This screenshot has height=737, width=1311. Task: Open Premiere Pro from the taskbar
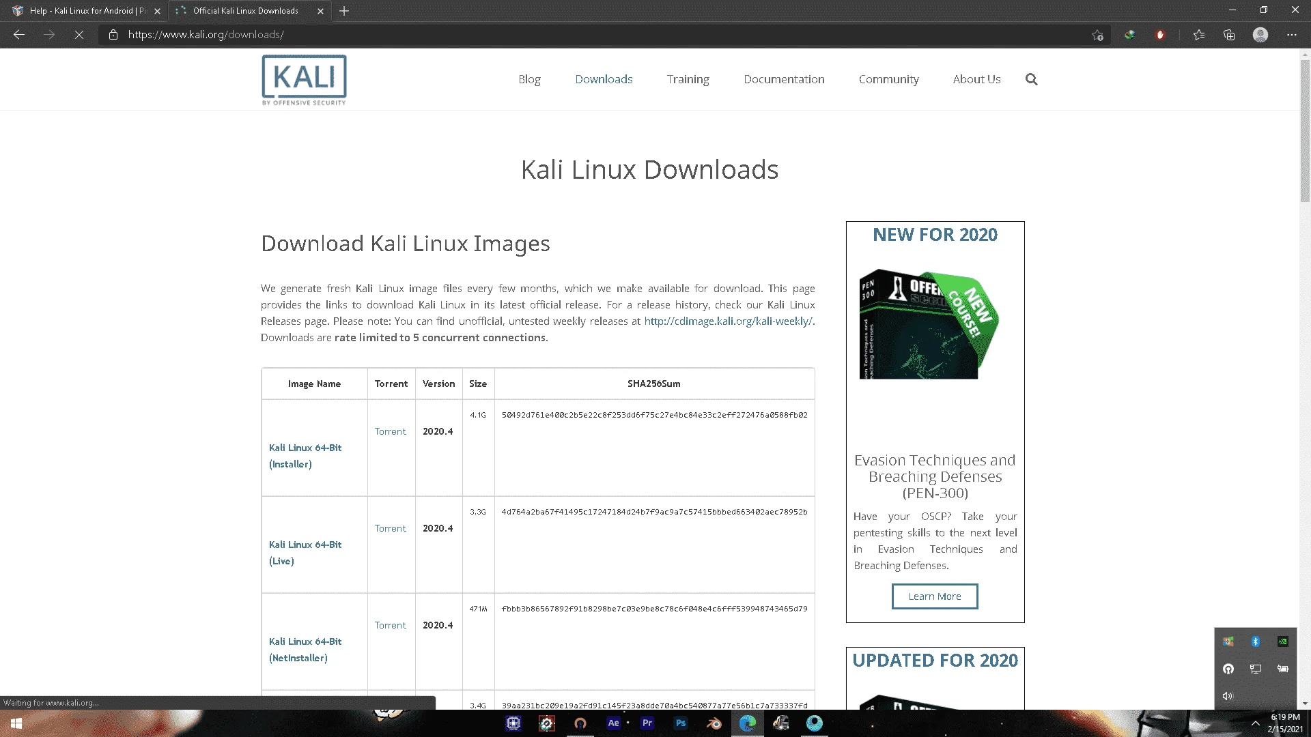pos(647,723)
